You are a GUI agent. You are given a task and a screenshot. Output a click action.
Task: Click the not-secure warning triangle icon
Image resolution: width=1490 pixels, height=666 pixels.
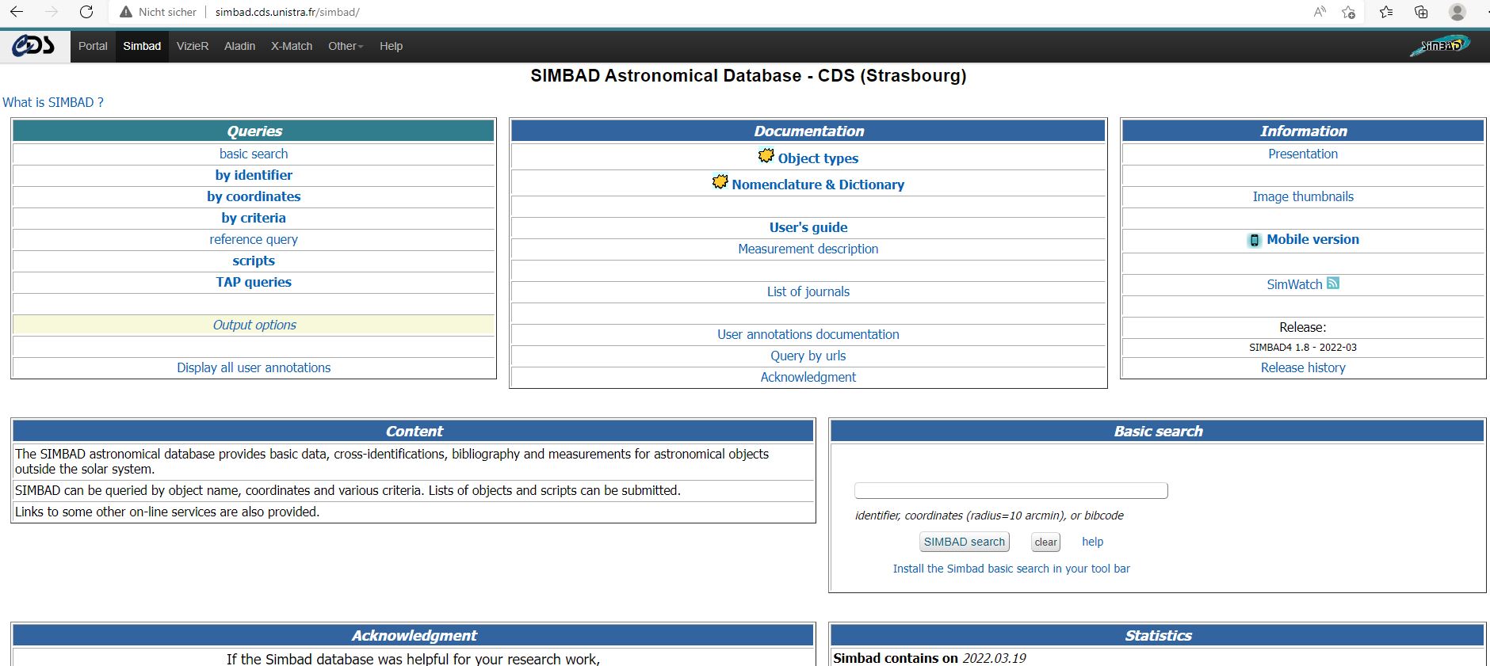[125, 12]
